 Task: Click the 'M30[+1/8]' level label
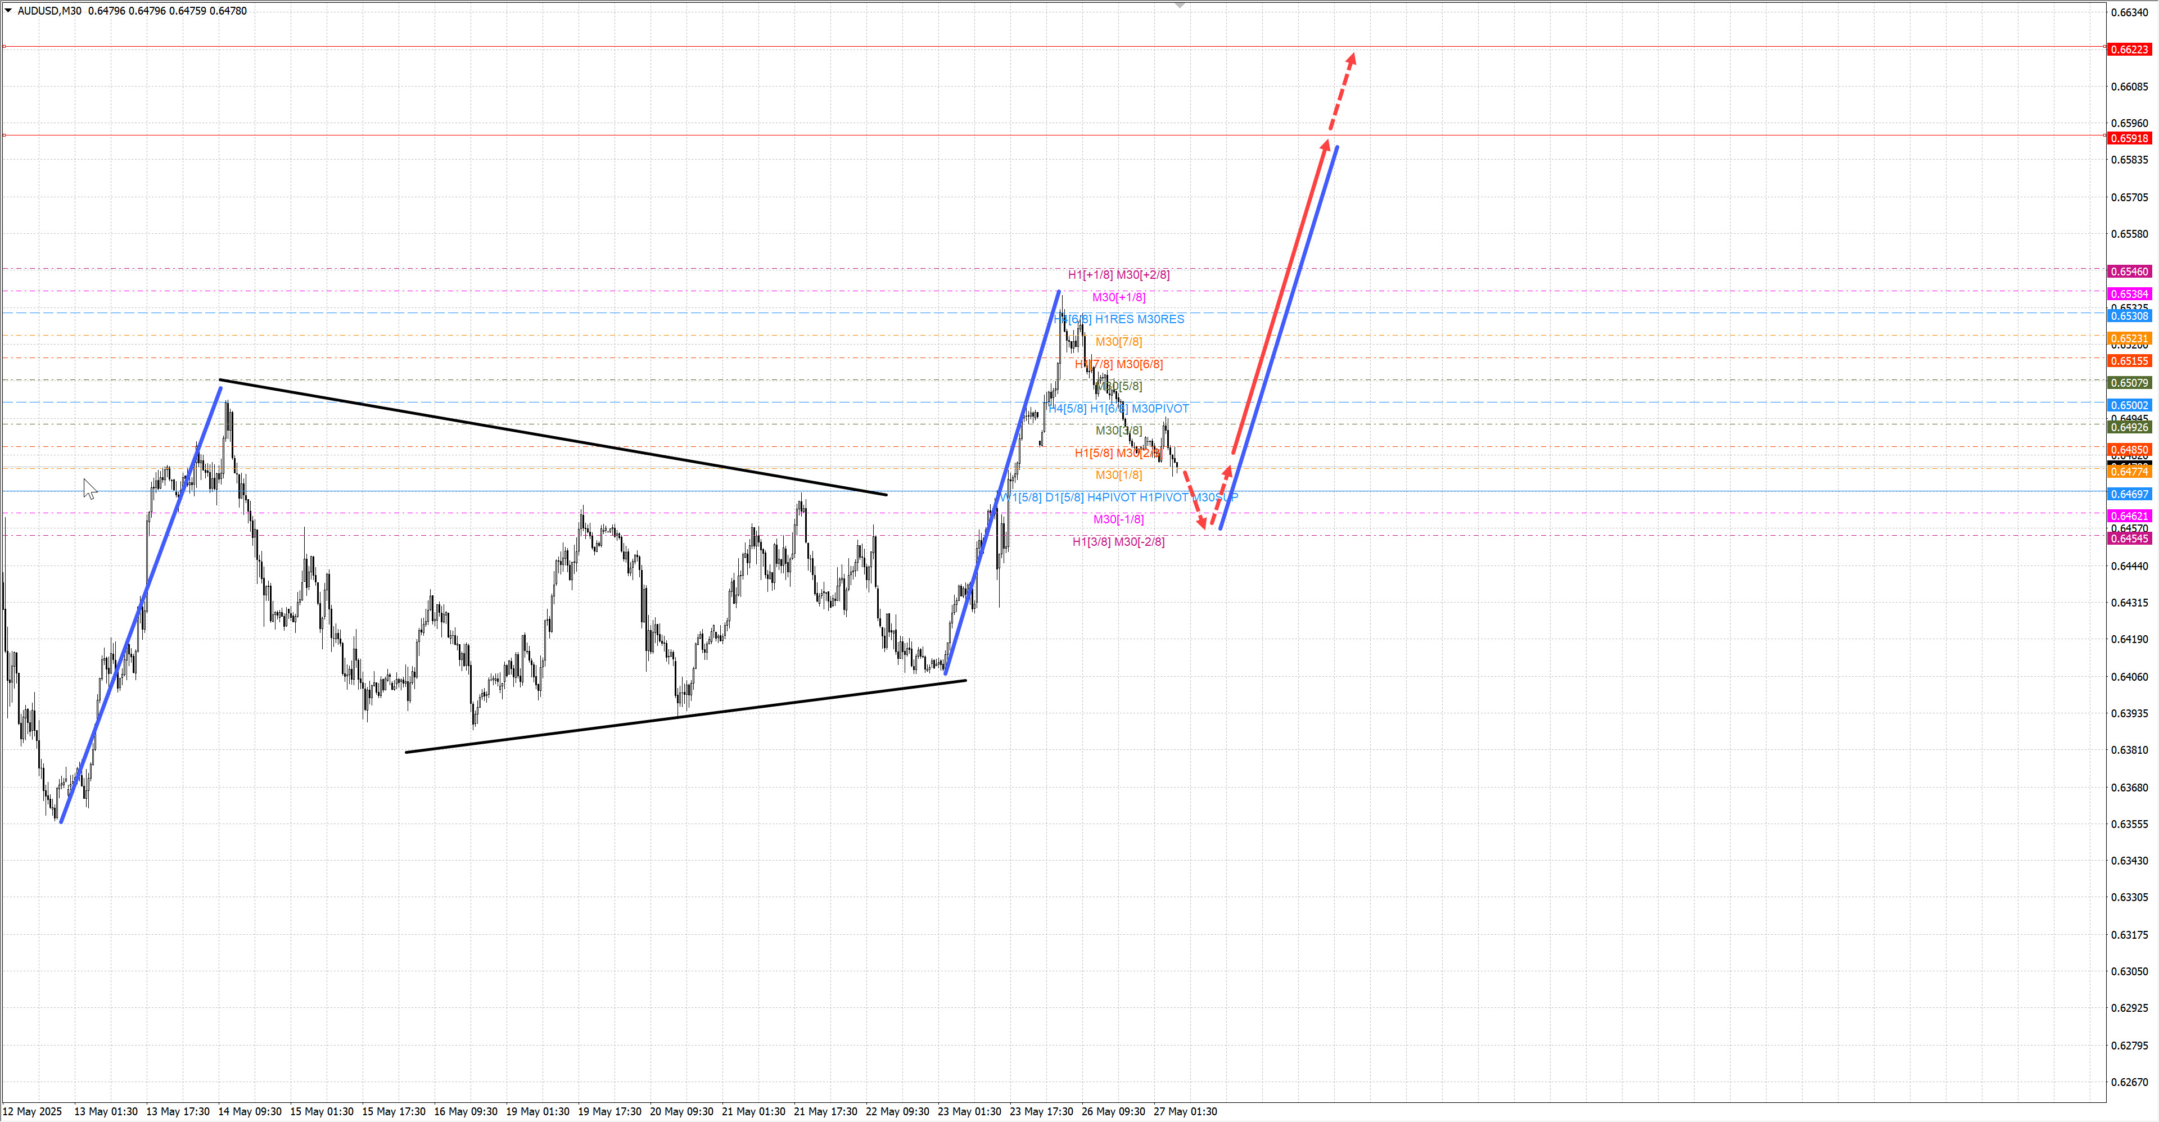click(1118, 297)
